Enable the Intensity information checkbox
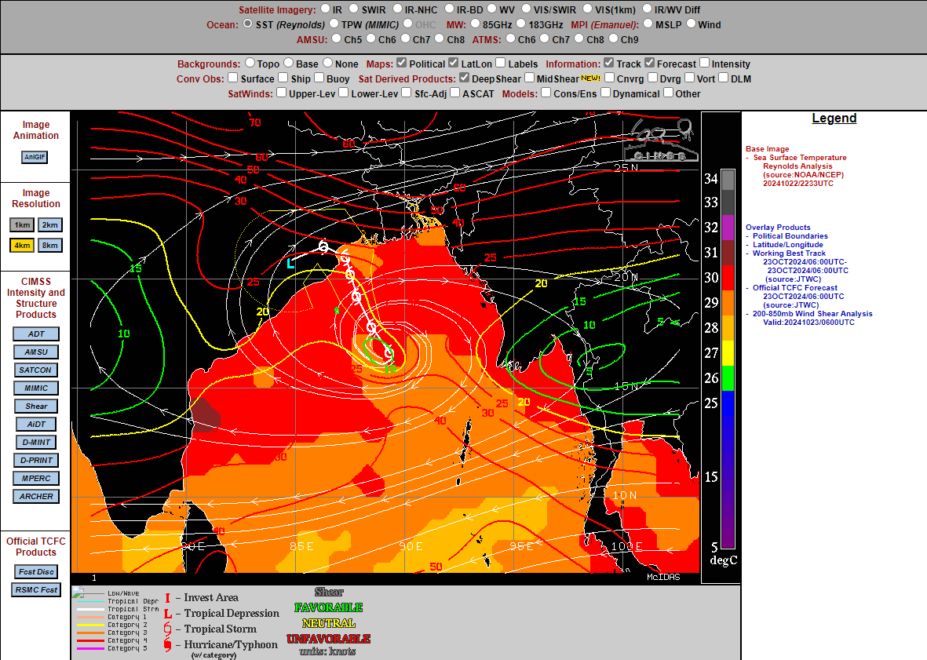The height and width of the screenshot is (660, 927). pos(704,63)
